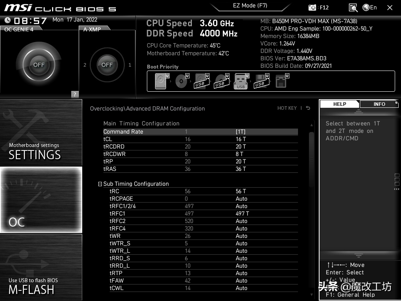This screenshot has height=301, width=401.
Task: Take a screenshot with the F12 camera icon
Action: [x=312, y=7]
